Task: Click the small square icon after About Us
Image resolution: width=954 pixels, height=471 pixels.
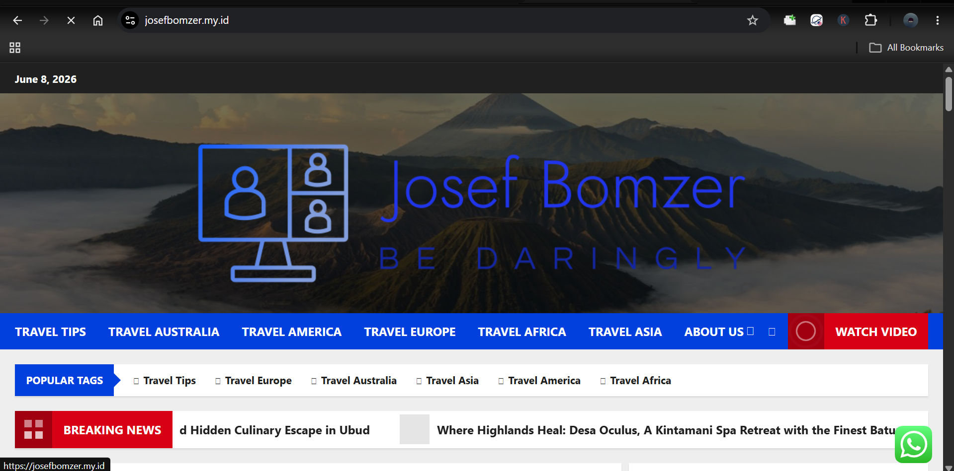Action: coord(772,332)
